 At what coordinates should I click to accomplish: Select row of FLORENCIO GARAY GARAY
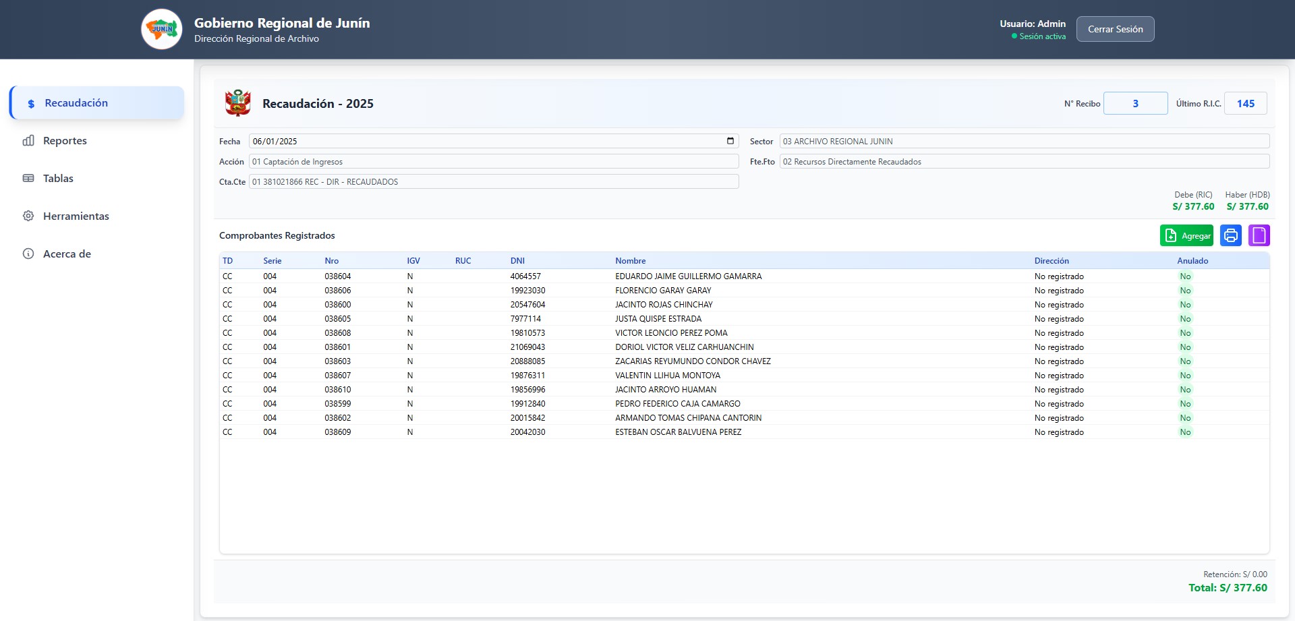pos(744,291)
